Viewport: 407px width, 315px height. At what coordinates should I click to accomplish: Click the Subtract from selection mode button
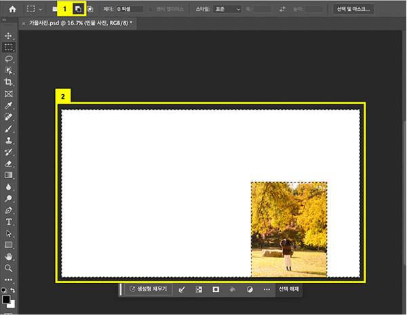[78, 9]
